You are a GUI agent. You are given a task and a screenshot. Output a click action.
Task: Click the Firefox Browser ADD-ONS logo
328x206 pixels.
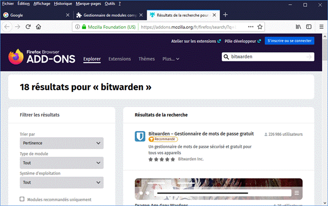tap(41, 57)
